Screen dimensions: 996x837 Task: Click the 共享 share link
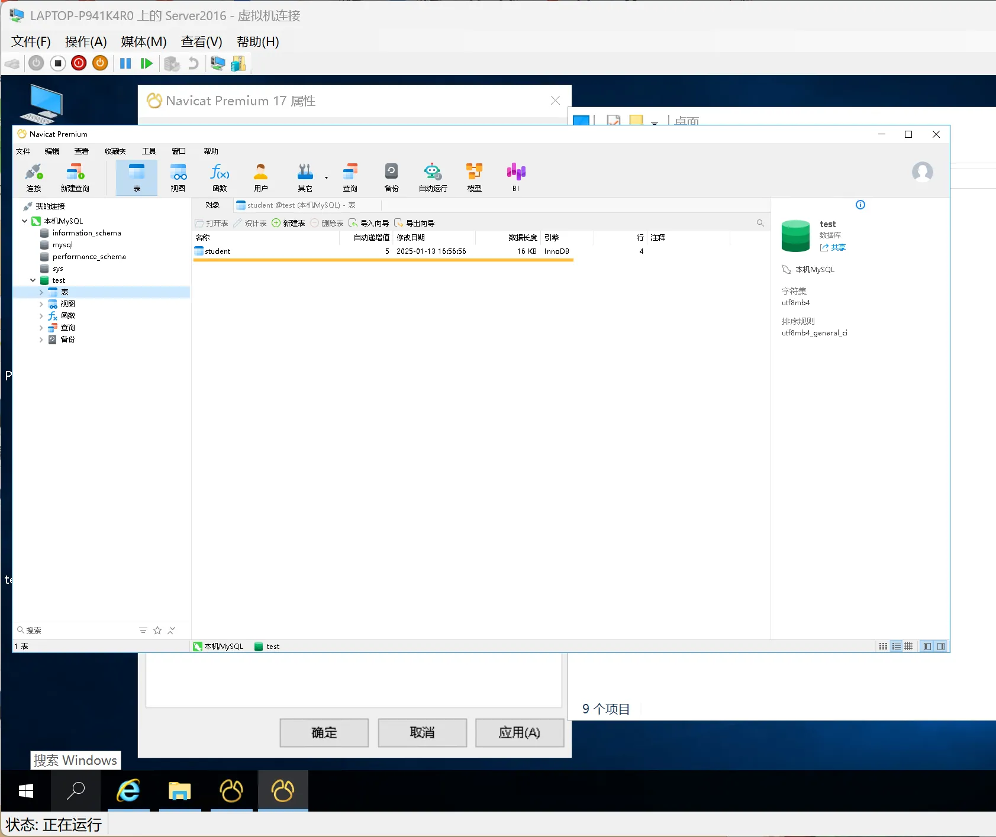[833, 247]
